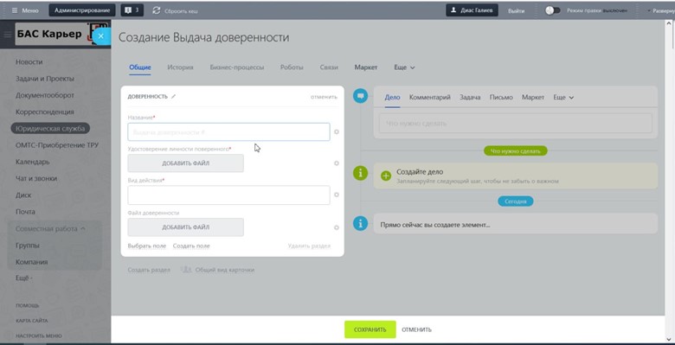Image resolution: width=675 pixels, height=345 pixels.
Task: Open the Развернуть dropdown at top right
Action: click(x=661, y=10)
